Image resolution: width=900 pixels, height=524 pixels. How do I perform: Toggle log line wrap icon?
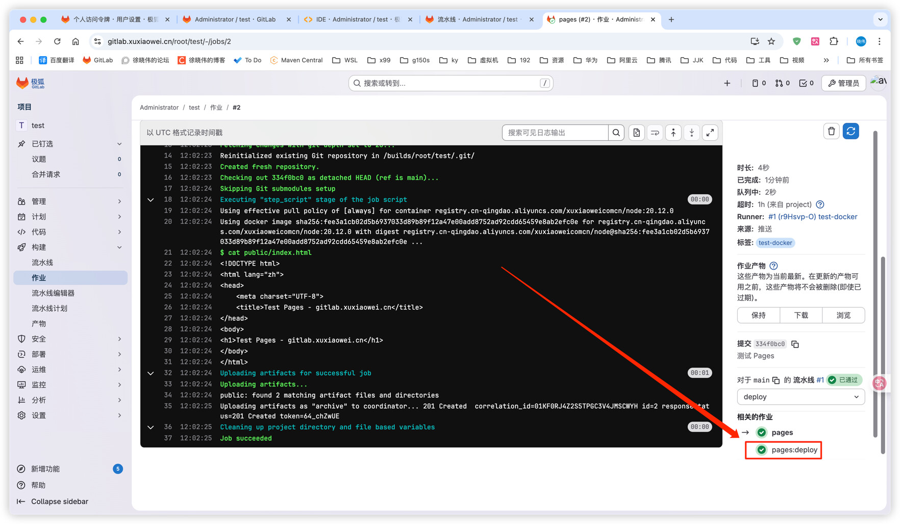click(x=655, y=133)
